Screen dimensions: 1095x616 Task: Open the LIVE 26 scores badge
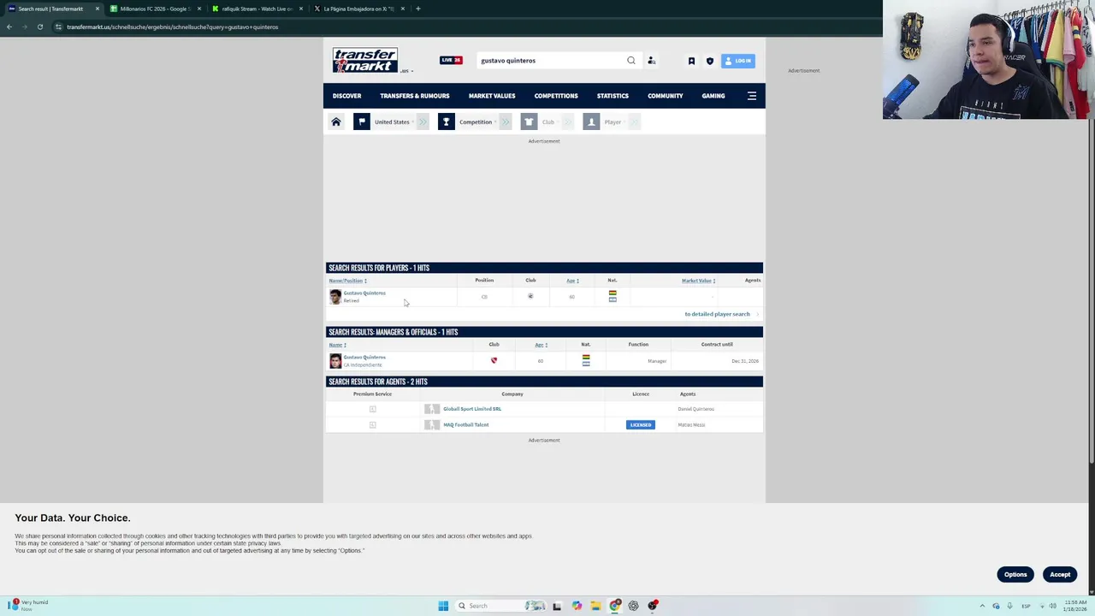tap(451, 60)
